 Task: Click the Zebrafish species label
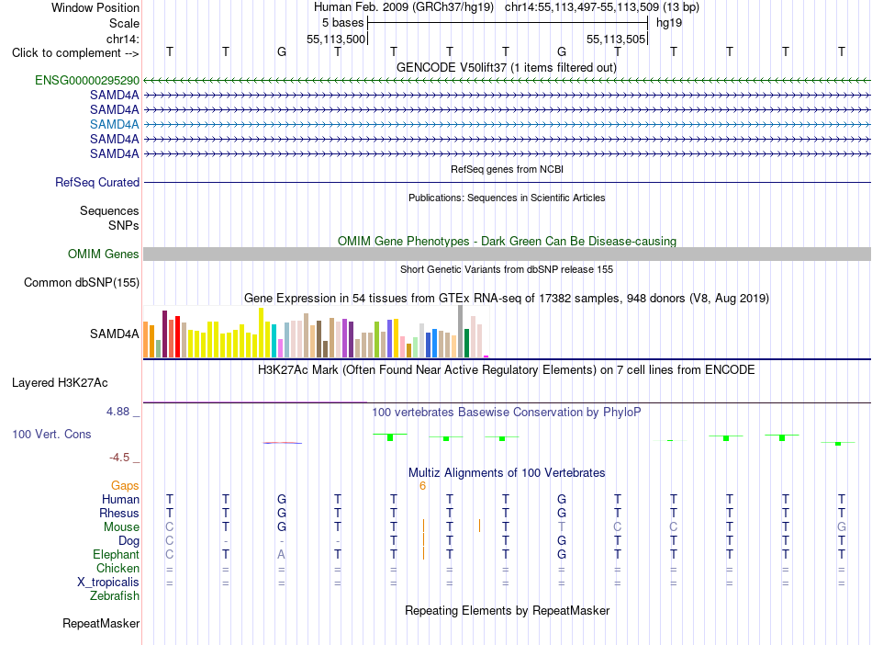115,596
